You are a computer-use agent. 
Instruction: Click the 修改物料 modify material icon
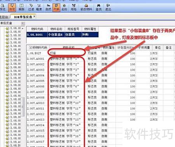[86, 7]
